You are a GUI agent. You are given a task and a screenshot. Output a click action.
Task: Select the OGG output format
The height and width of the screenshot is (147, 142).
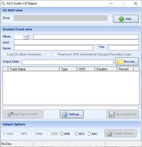(x=49, y=134)
